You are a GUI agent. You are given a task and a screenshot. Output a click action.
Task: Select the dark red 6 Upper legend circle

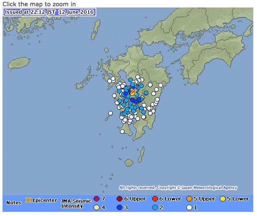coord(120,199)
